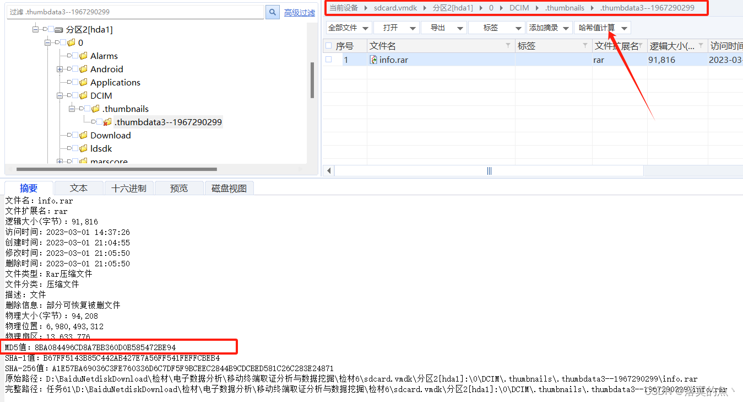Collapse the 分区2[hda1] tree node
The image size is (743, 402).
tap(35, 30)
